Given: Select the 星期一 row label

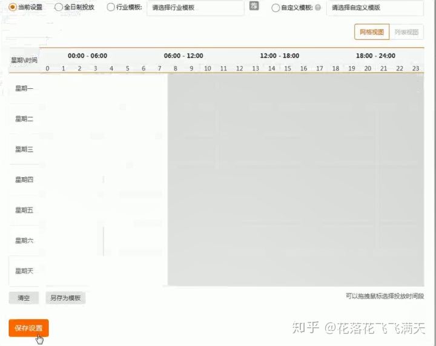Looking at the screenshot, I should (x=24, y=89).
